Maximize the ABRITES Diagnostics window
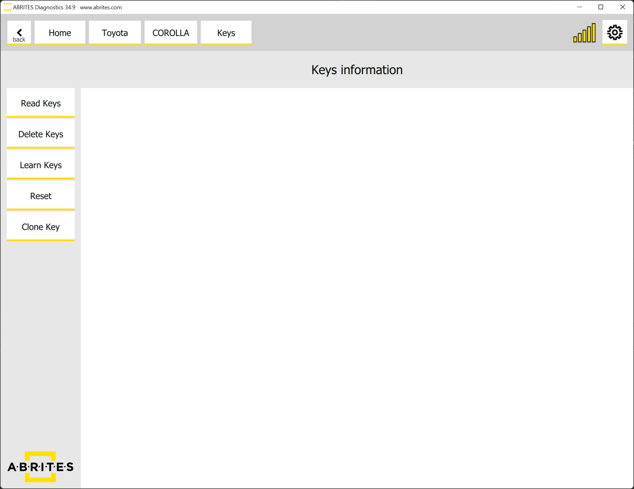Image resolution: width=634 pixels, height=489 pixels. (x=601, y=7)
